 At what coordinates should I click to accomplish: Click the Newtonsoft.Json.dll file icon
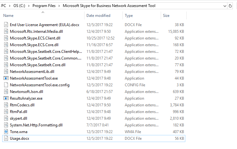pyautogui.click(x=6, y=92)
